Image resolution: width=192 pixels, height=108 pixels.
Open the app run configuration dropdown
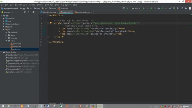136,8
